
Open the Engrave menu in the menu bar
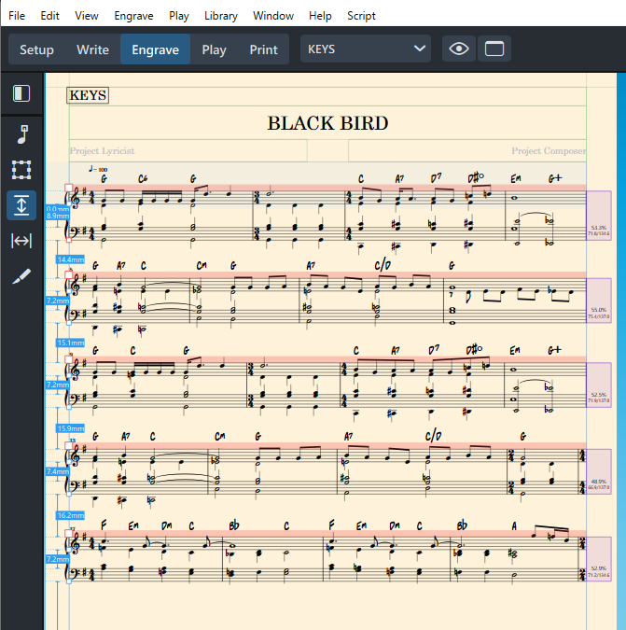tap(133, 16)
